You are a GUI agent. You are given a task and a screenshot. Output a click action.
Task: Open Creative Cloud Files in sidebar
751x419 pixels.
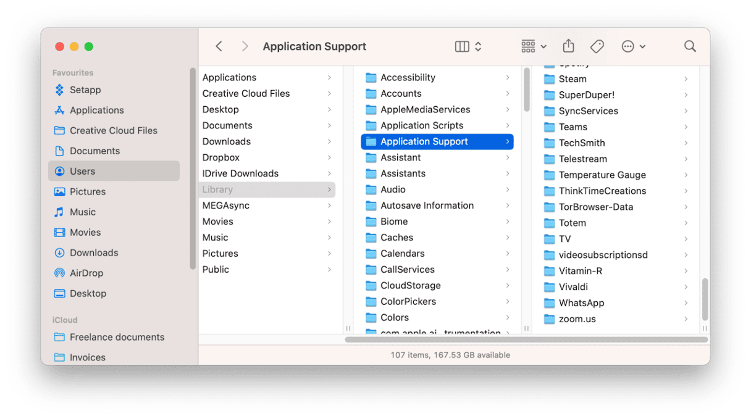114,130
